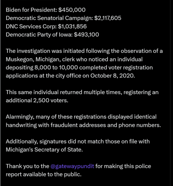Click the text '8,000 to 10,000'
Image resolution: width=173 pixels, height=186 pixels.
click(56, 68)
